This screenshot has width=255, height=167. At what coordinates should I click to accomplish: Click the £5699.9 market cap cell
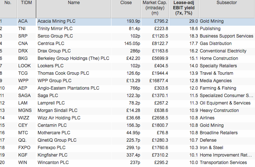pos(160,58)
